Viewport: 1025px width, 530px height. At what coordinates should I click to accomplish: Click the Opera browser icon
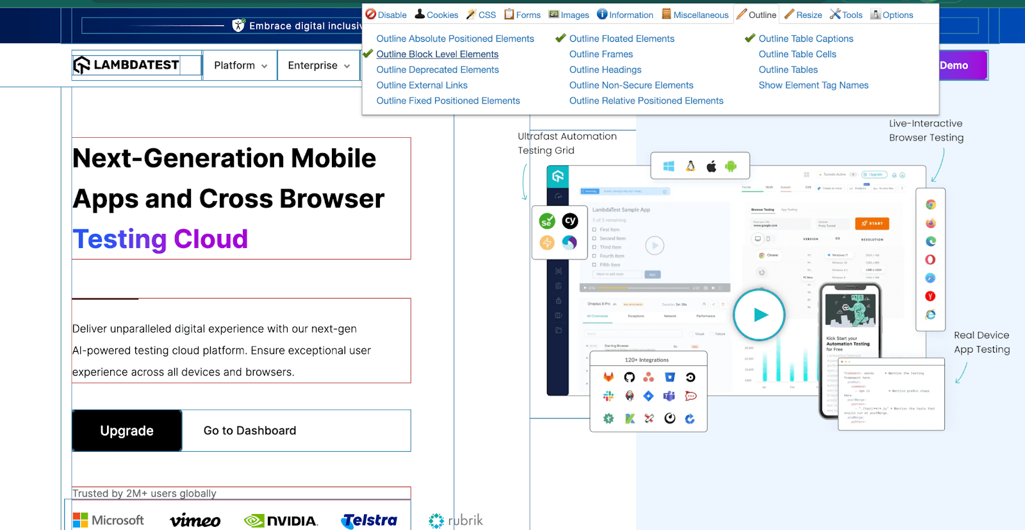coord(930,260)
